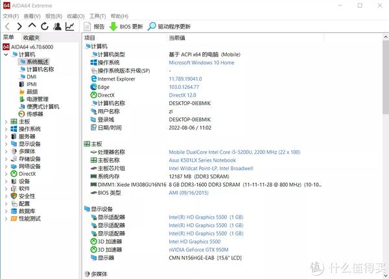Open the nVIDIA GeForce GTX 950M link
The image size is (389, 279).
[x=198, y=250]
